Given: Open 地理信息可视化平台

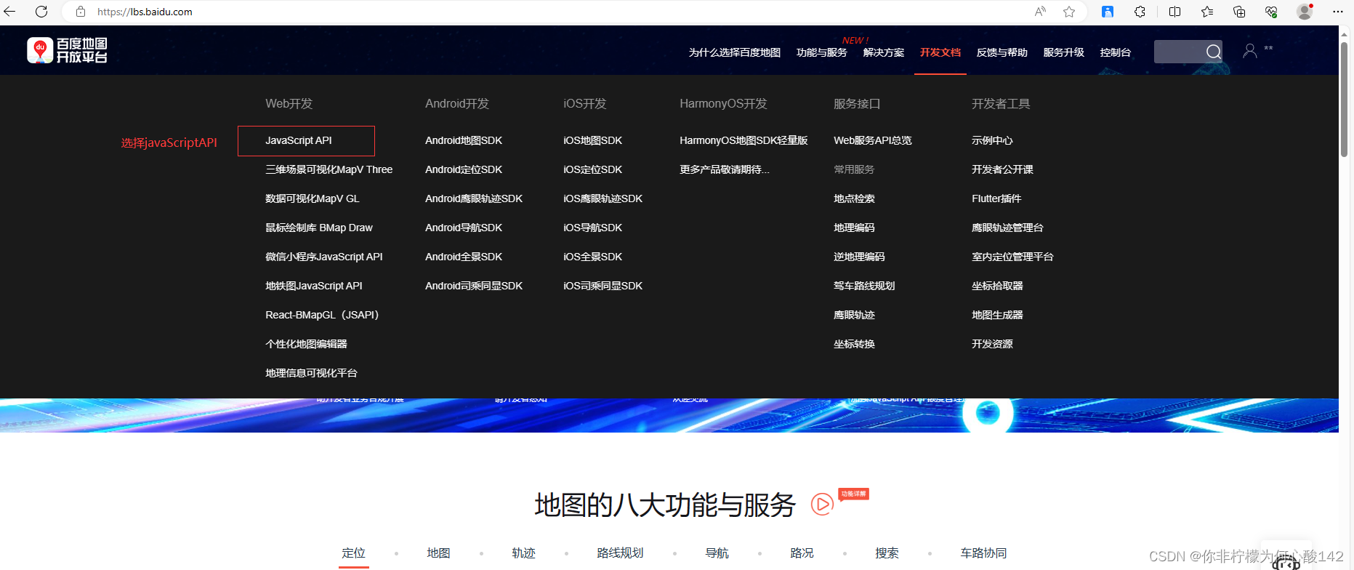Looking at the screenshot, I should pyautogui.click(x=311, y=373).
